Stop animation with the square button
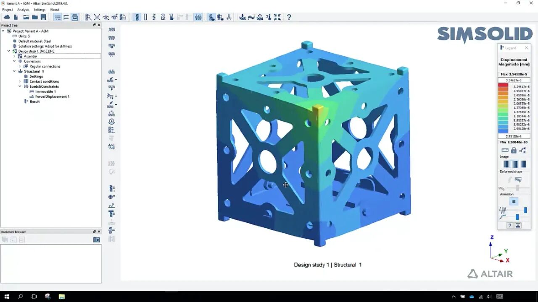Screen dimensions: 538x302 [514, 202]
